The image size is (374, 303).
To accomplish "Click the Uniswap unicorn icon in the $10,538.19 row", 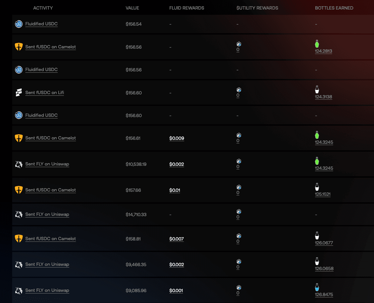I will click(x=18, y=164).
